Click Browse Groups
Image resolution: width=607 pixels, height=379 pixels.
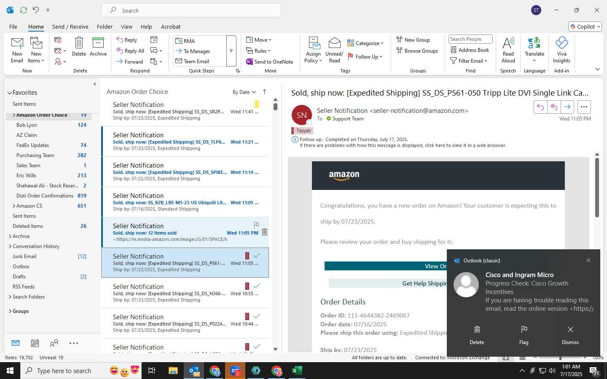[x=417, y=51]
